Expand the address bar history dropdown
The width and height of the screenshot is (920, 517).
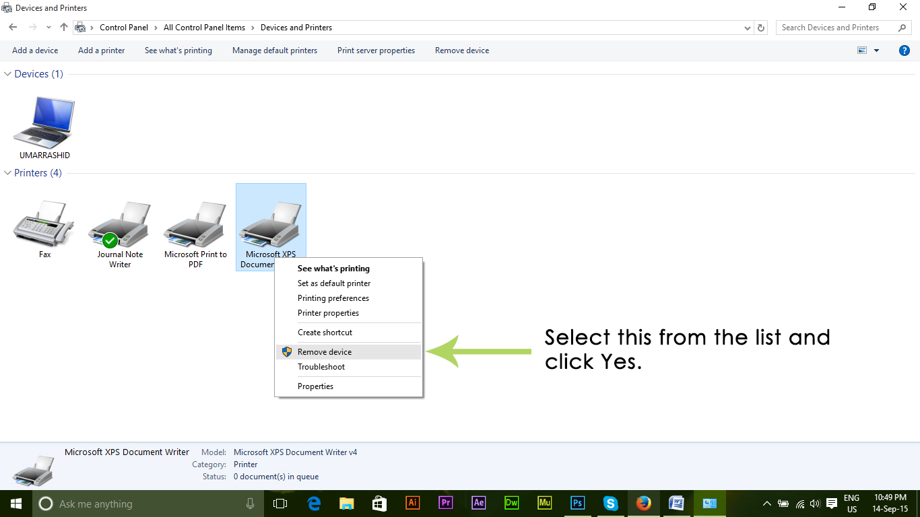click(748, 28)
